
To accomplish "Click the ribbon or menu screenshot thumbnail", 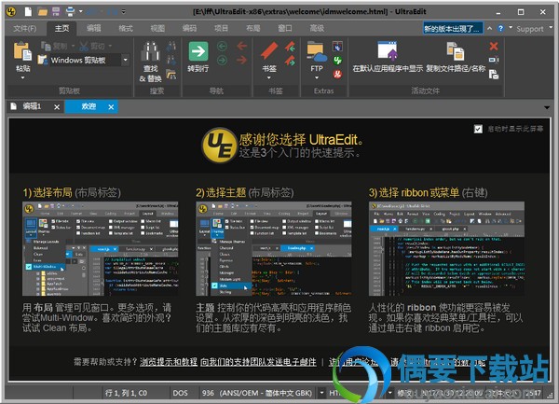I will (446, 249).
